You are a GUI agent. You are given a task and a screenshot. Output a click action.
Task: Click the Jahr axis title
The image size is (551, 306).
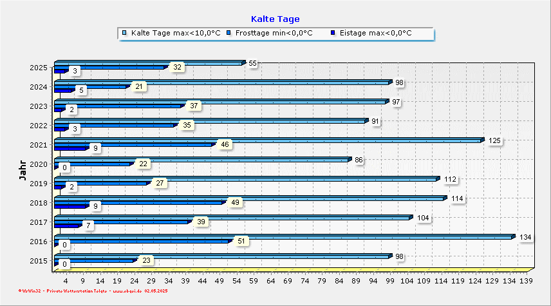click(23, 170)
